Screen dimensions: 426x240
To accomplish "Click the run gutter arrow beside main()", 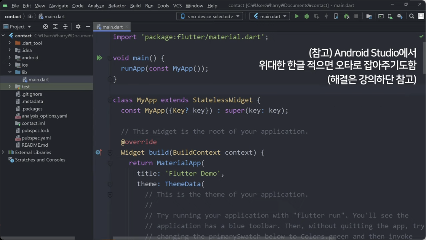I will coord(99,58).
